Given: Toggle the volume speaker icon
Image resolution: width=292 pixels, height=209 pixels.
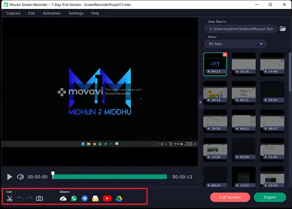Looking at the screenshot, I should click(x=20, y=177).
